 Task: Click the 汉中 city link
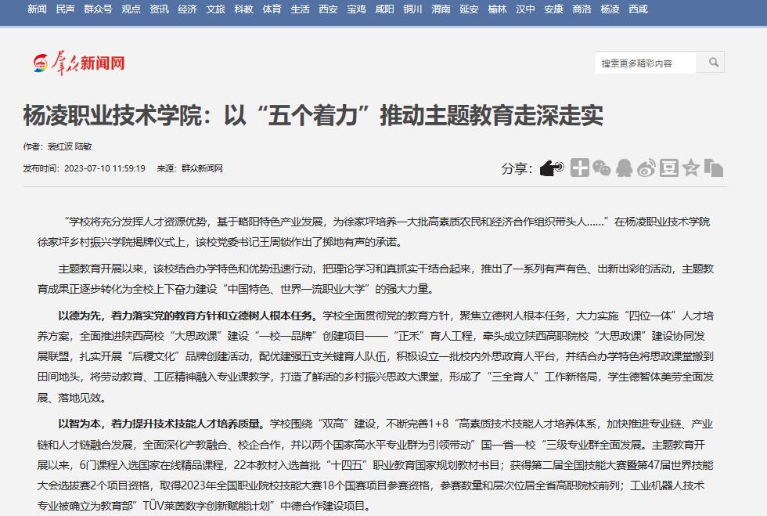(x=525, y=9)
